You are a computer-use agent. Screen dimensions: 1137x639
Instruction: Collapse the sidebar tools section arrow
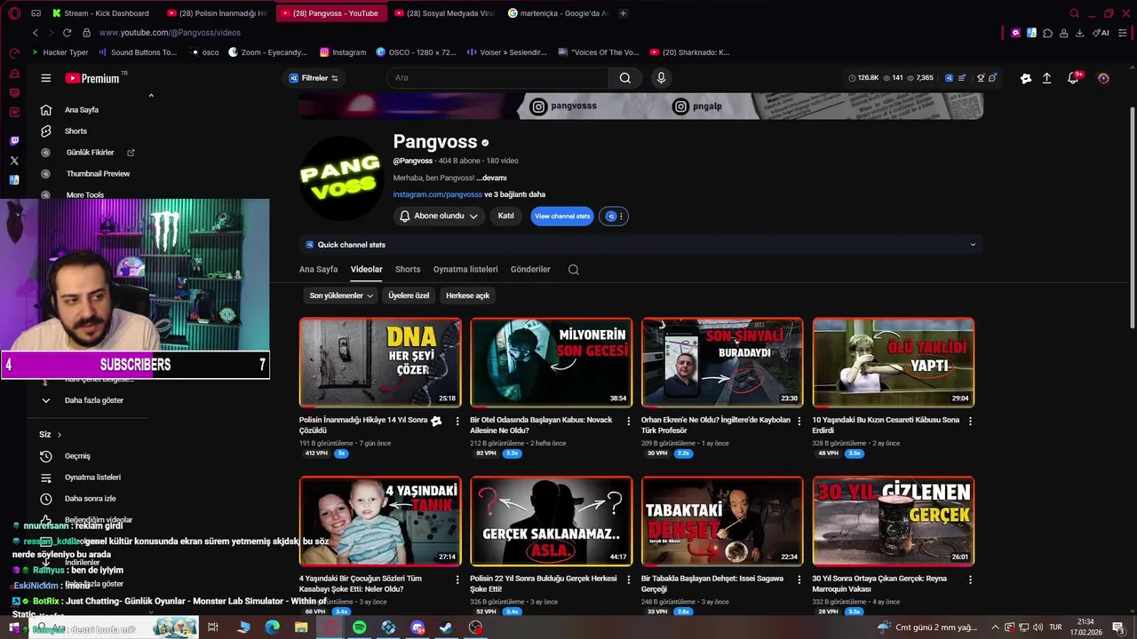click(151, 95)
